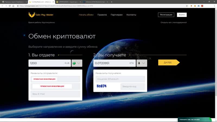Click the red extension icon in toolbar
Screen dimensions: 217x122
tap(202, 6)
